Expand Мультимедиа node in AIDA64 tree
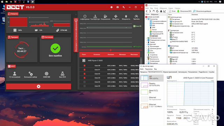224x126 pixels. coord(146,47)
